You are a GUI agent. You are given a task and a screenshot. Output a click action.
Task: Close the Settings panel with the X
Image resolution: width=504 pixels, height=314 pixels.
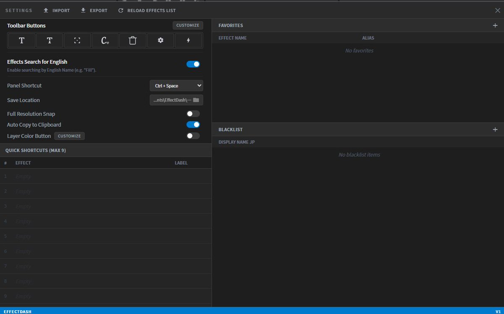[498, 10]
